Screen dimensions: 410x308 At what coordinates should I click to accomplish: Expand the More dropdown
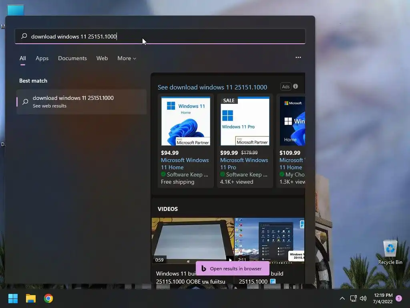(127, 59)
